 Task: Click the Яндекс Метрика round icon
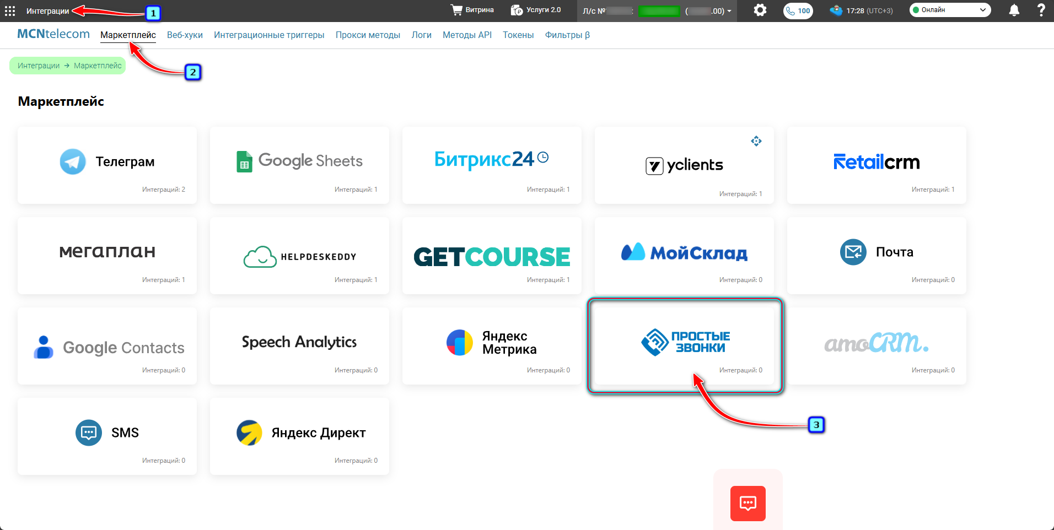coord(460,343)
